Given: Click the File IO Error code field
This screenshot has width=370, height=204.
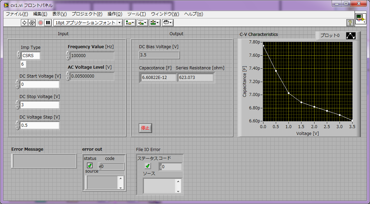Looking at the screenshot, I should (x=172, y=167).
